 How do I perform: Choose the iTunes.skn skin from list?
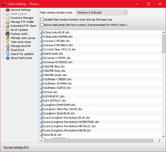(x=51, y=92)
